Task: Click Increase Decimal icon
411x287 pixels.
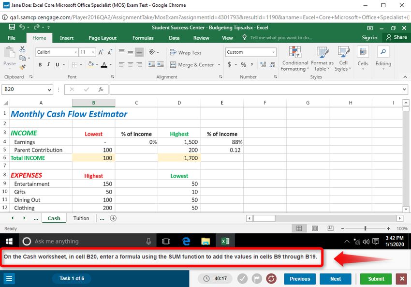Action: point(263,64)
